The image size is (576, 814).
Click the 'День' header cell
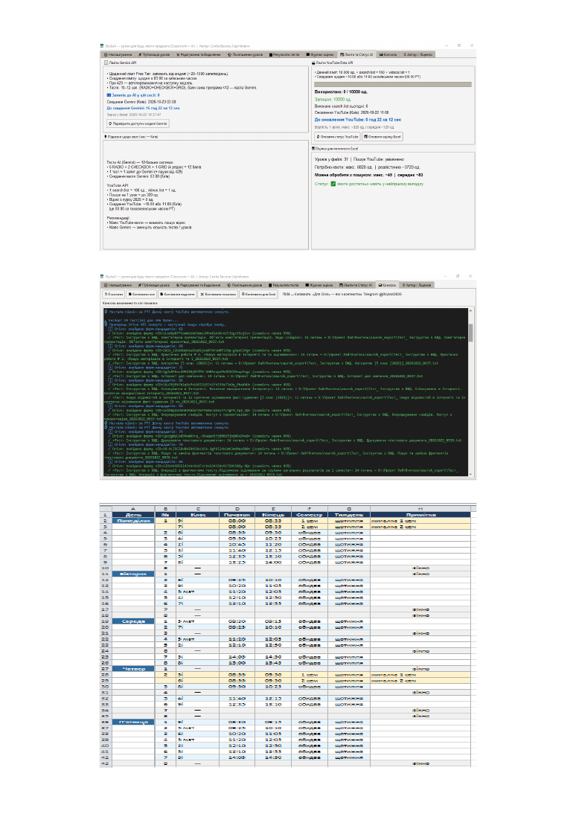[133, 514]
